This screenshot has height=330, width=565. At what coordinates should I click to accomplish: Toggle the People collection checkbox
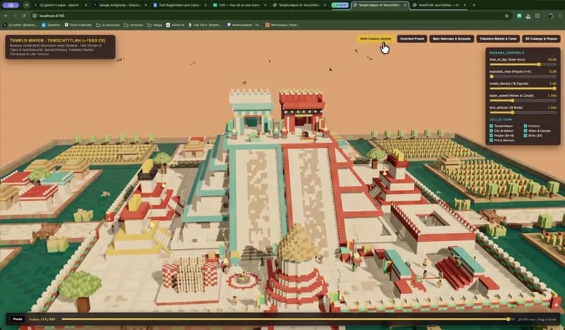pyautogui.click(x=492, y=135)
